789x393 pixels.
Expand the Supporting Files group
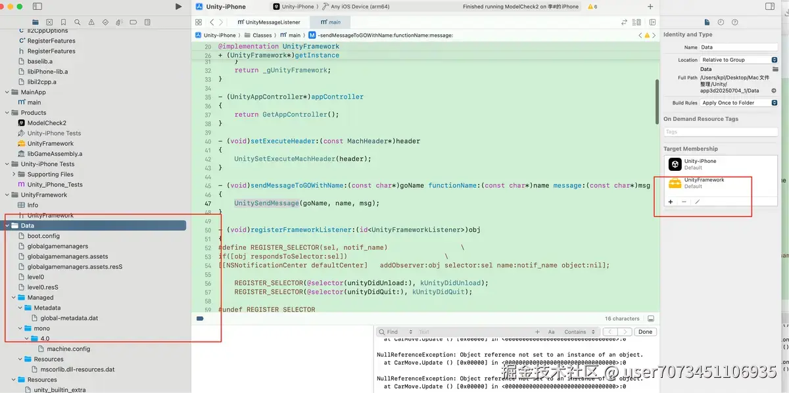coord(14,174)
